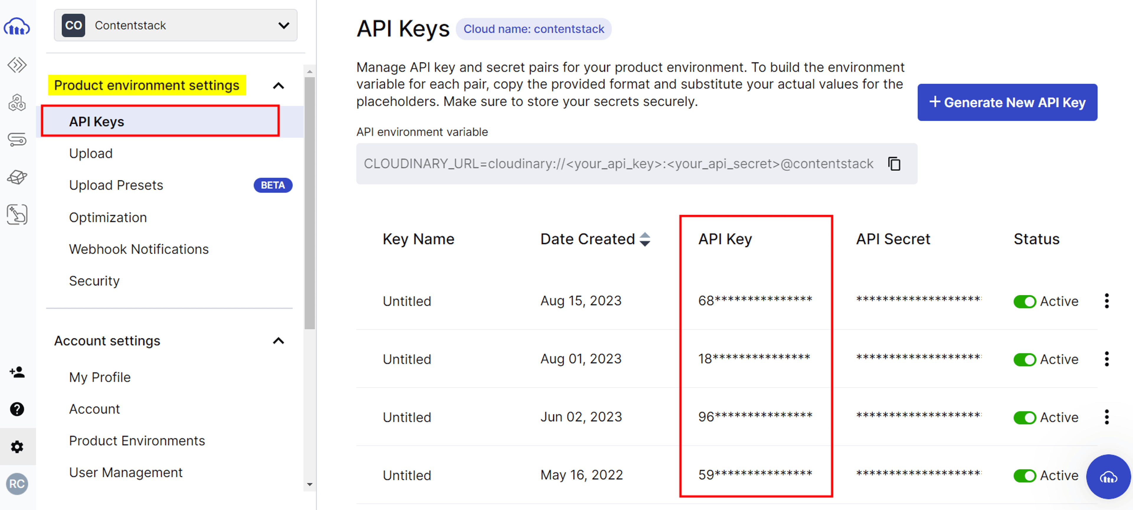Copy the API environment variable

[x=894, y=164]
